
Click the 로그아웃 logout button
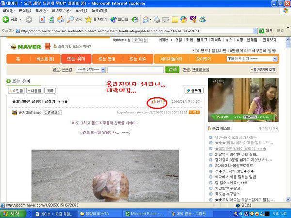140,40
